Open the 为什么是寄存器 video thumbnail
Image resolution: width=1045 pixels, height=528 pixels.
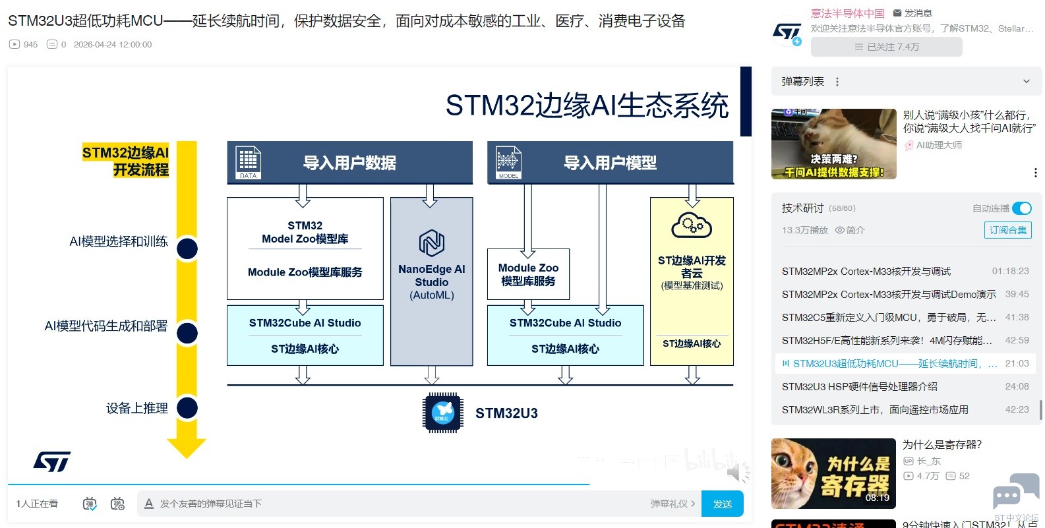(x=833, y=473)
